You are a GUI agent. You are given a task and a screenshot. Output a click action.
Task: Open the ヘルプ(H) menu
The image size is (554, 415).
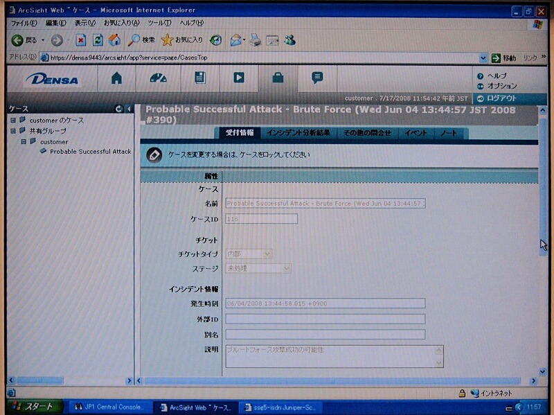click(x=192, y=23)
